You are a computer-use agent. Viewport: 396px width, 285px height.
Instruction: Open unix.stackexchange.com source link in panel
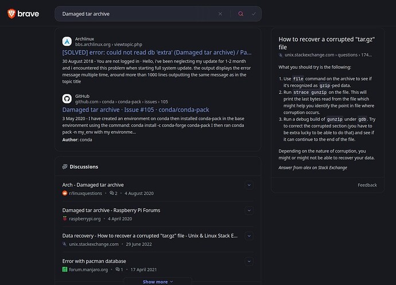[328, 55]
